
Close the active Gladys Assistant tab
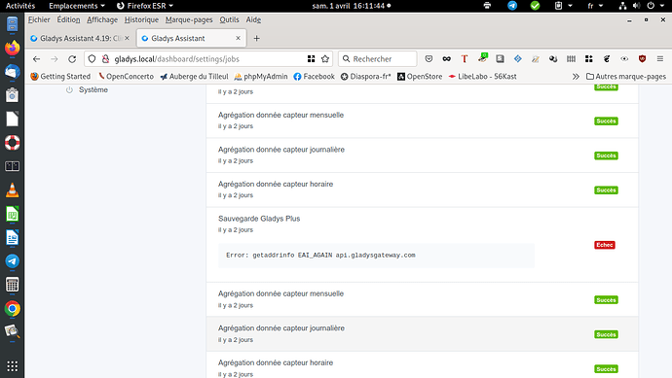(238, 38)
